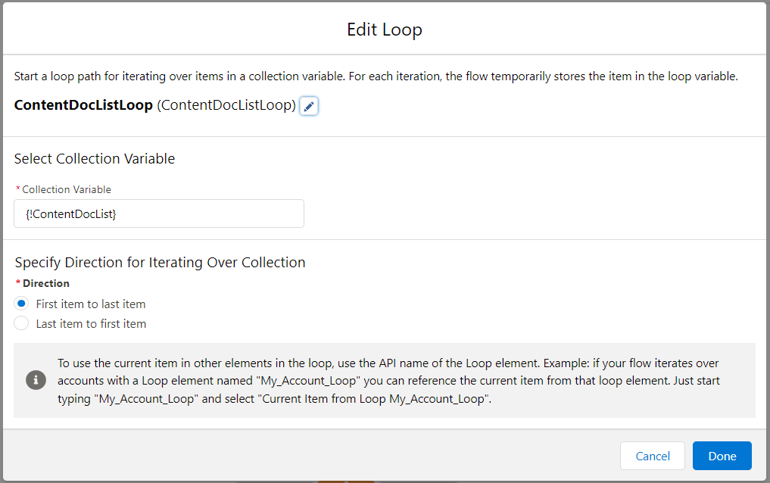Click the parenthesized ContentDocListLoop API name

point(226,105)
